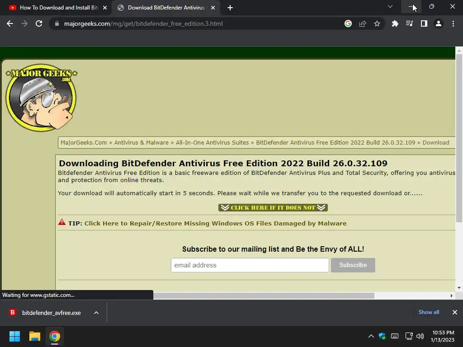The width and height of the screenshot is (463, 347).
Task: Share this page icon
Action: coord(363,23)
